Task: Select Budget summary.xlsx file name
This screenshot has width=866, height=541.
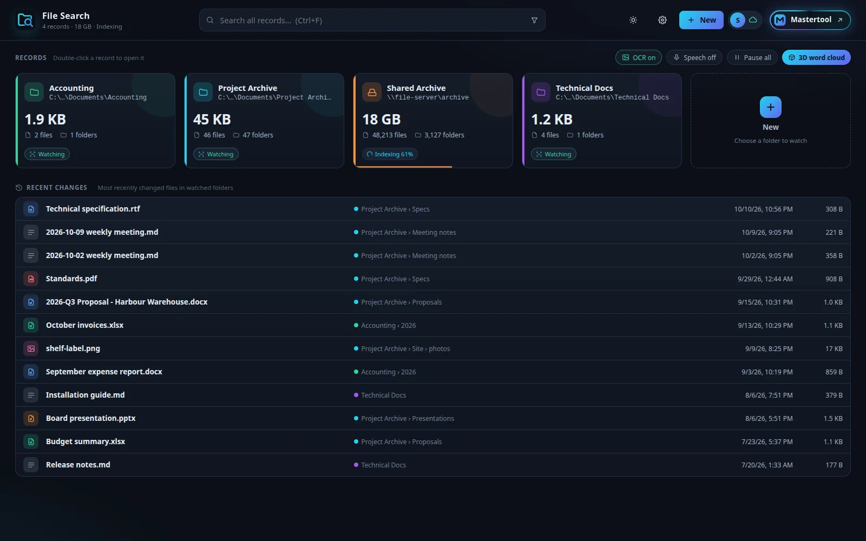Action: [86, 441]
